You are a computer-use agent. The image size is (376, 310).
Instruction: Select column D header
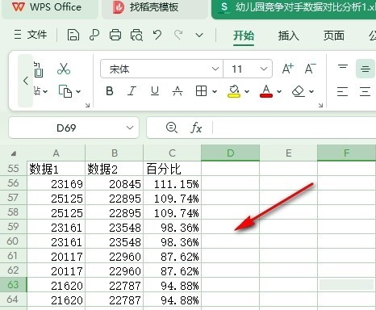coord(231,153)
